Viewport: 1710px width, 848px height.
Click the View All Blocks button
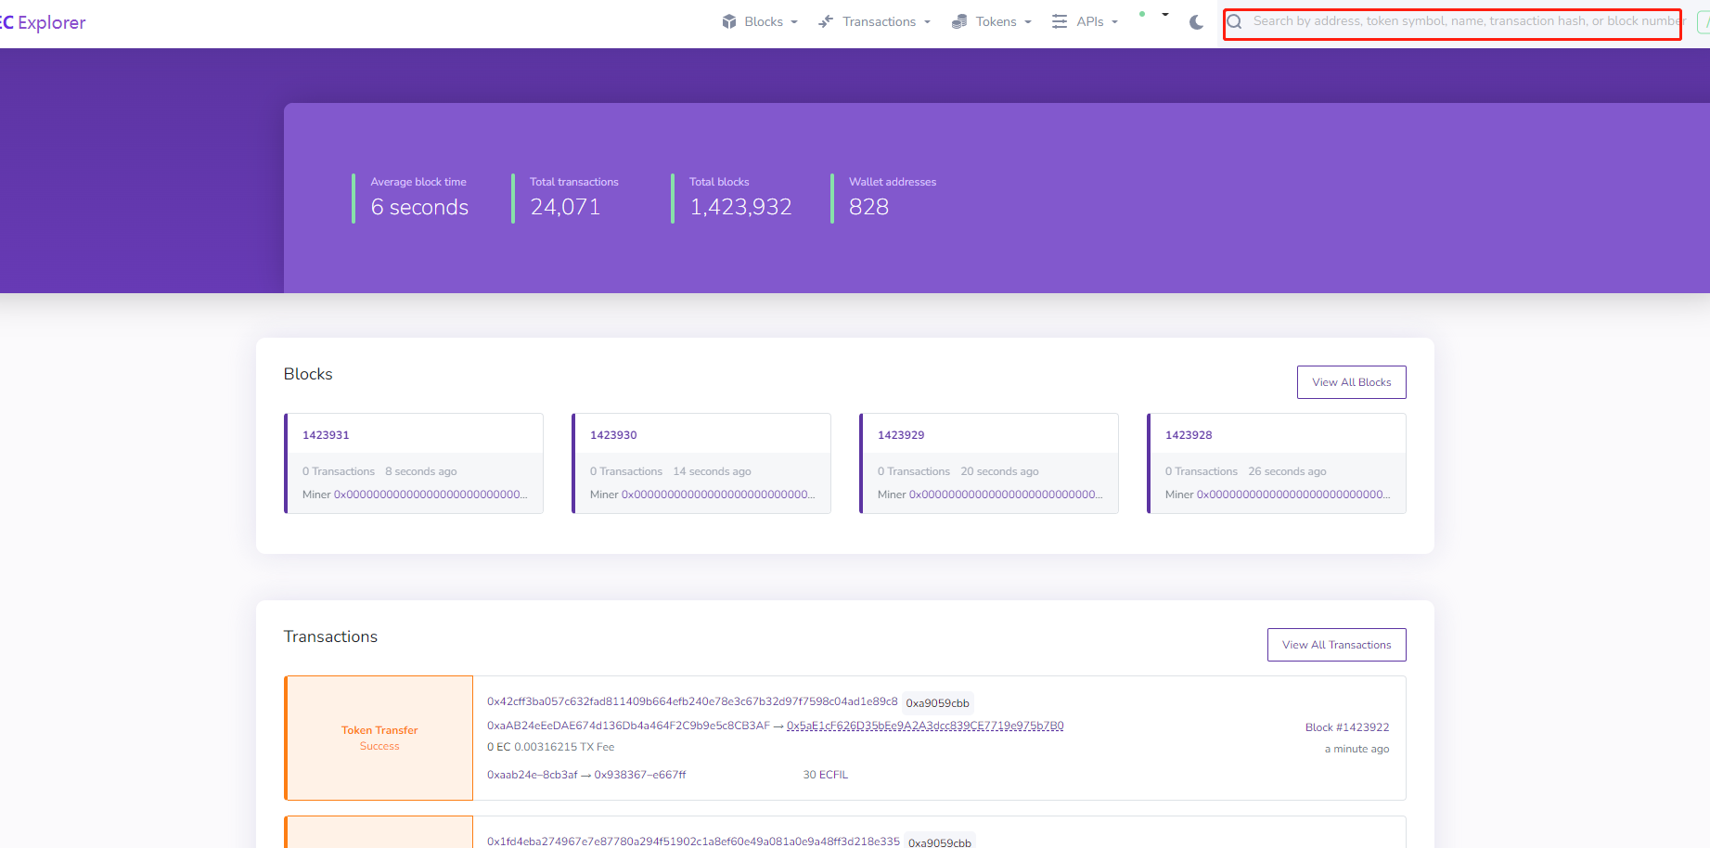(x=1351, y=382)
